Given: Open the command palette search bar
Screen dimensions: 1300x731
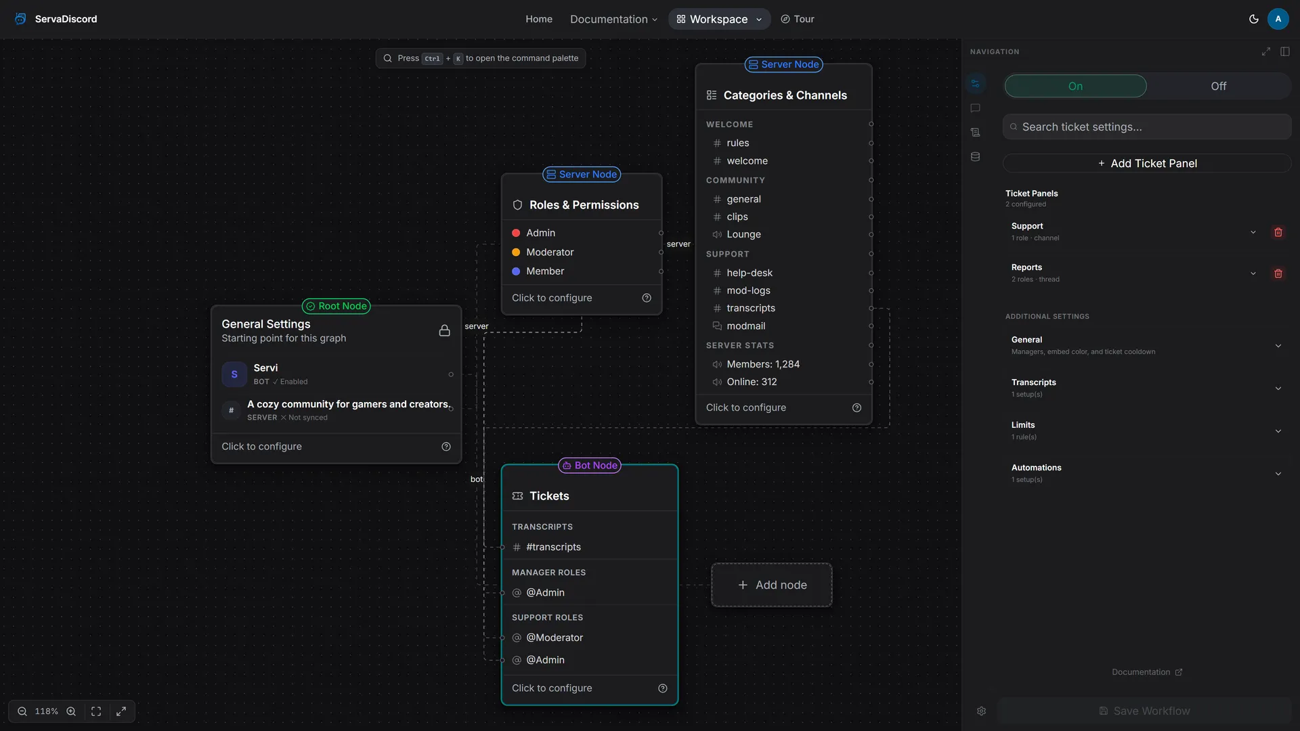Looking at the screenshot, I should click(x=481, y=58).
